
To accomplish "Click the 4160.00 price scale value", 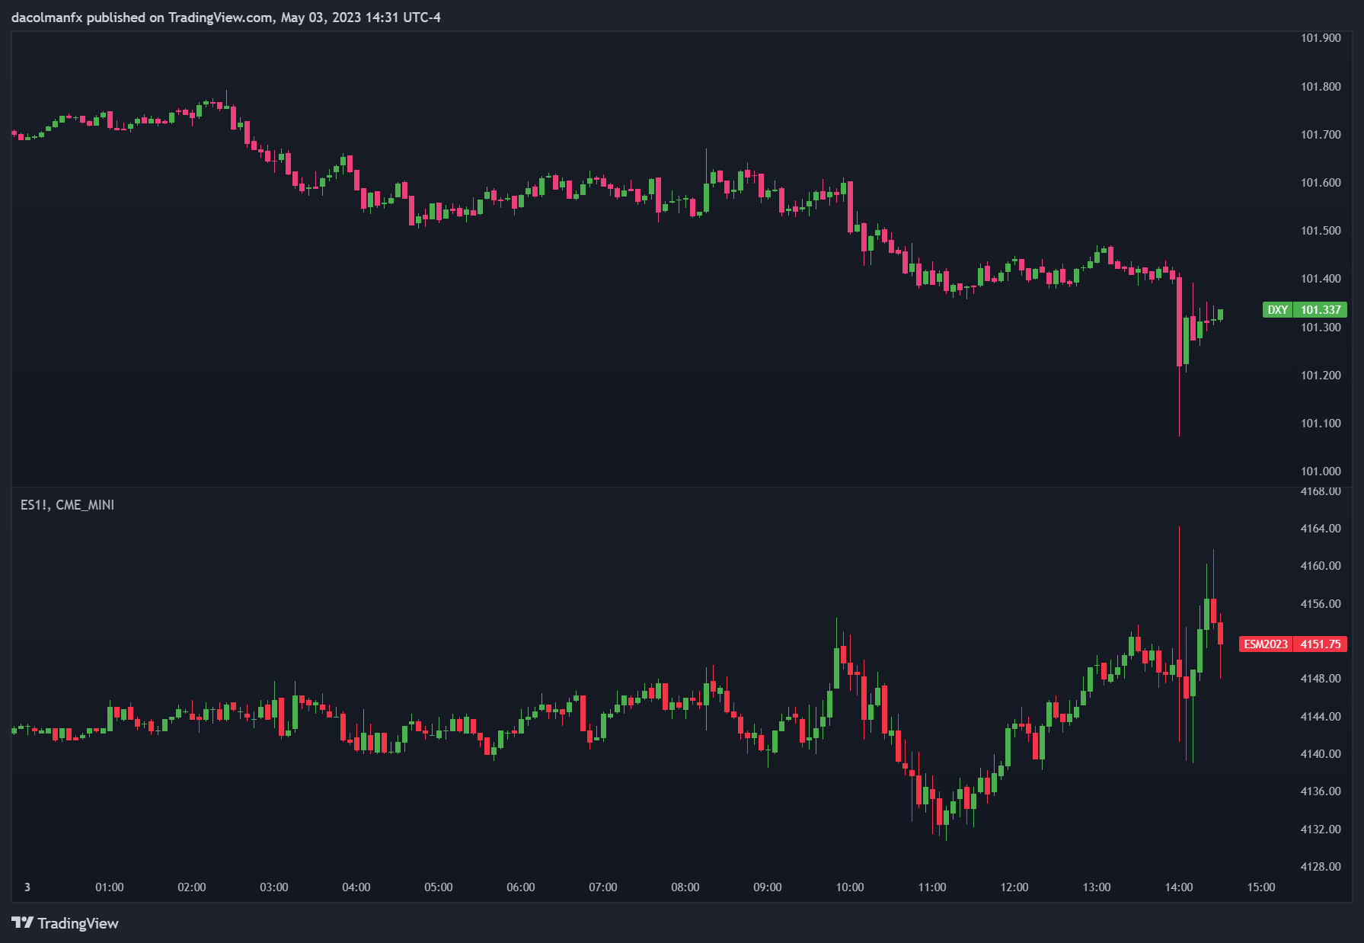I will [x=1321, y=566].
